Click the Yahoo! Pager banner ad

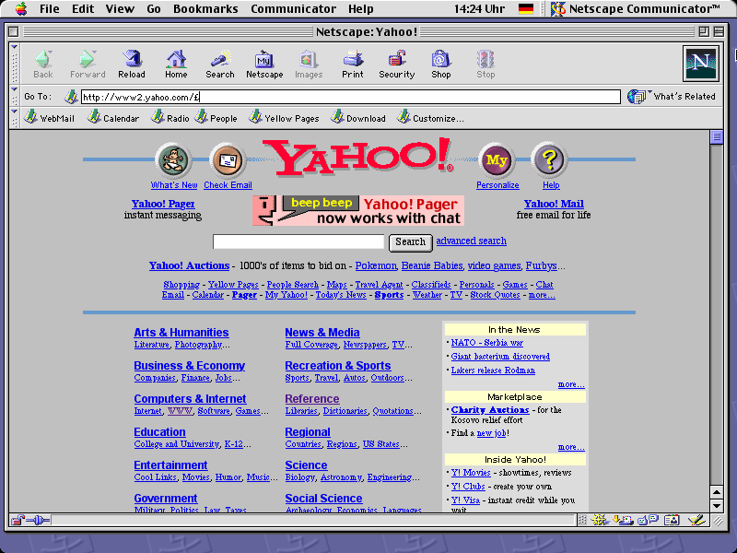coord(358,211)
